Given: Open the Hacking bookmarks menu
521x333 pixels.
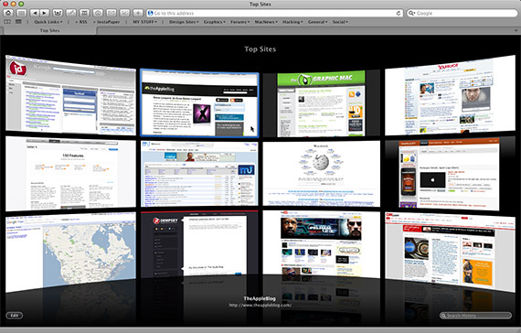Looking at the screenshot, I should (x=292, y=22).
